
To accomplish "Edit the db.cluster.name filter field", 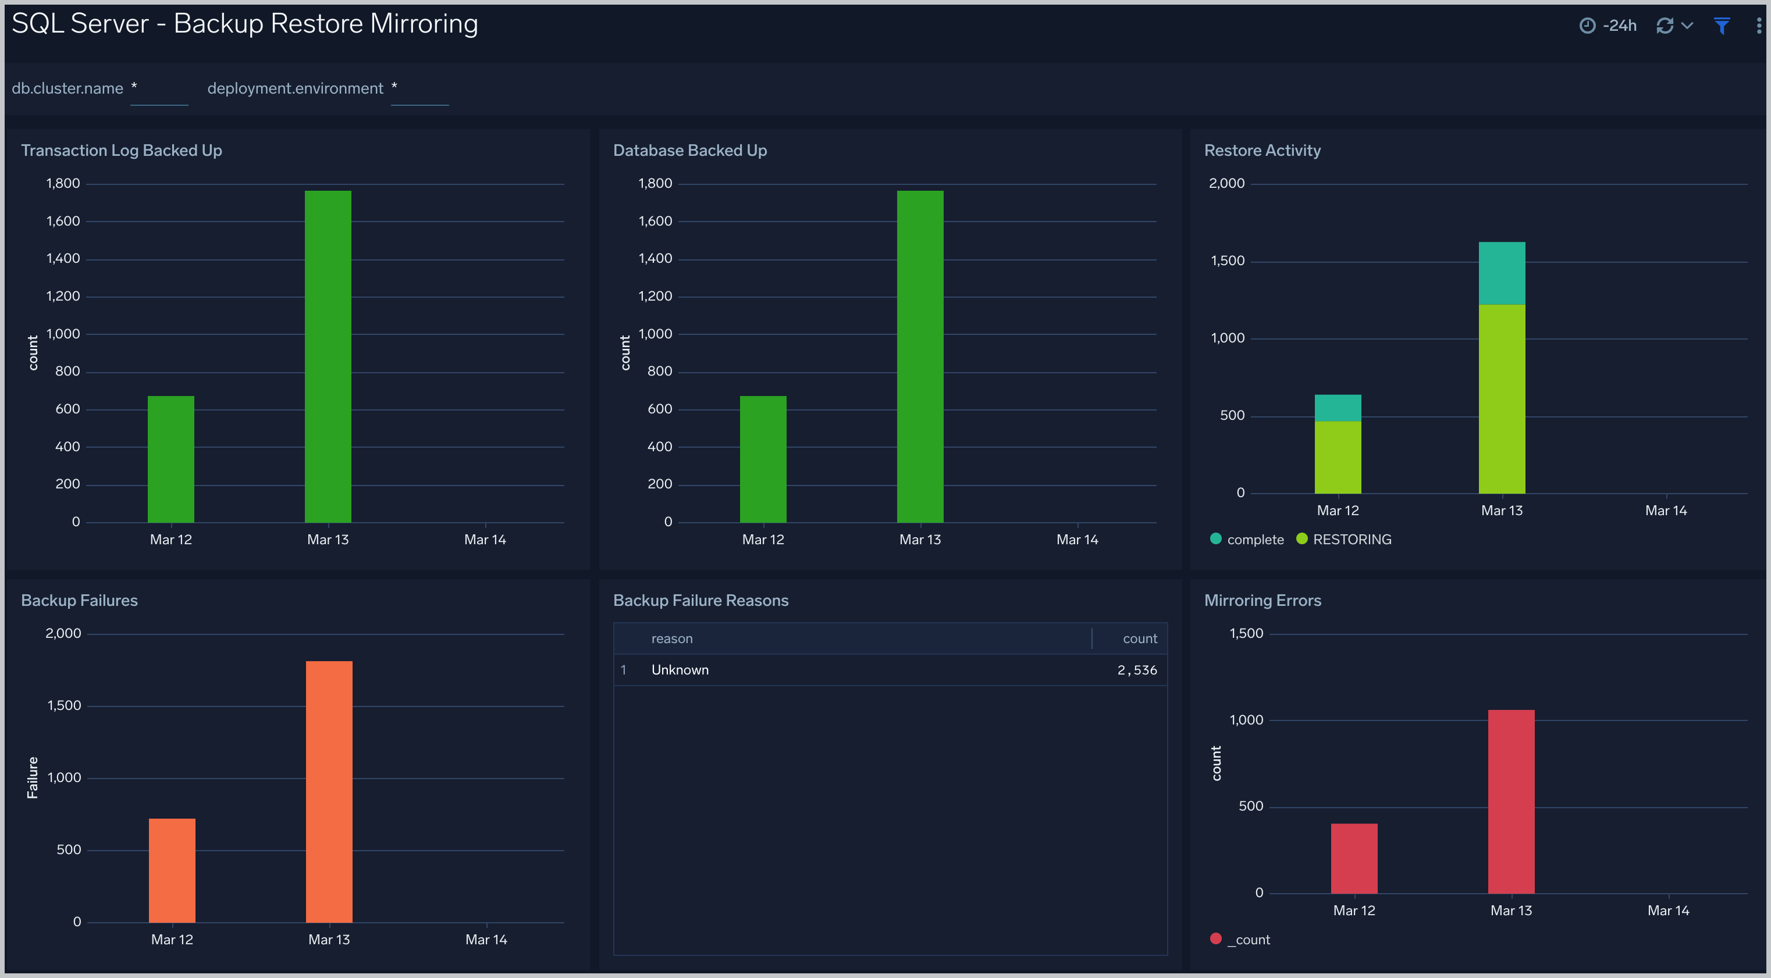I will [159, 90].
